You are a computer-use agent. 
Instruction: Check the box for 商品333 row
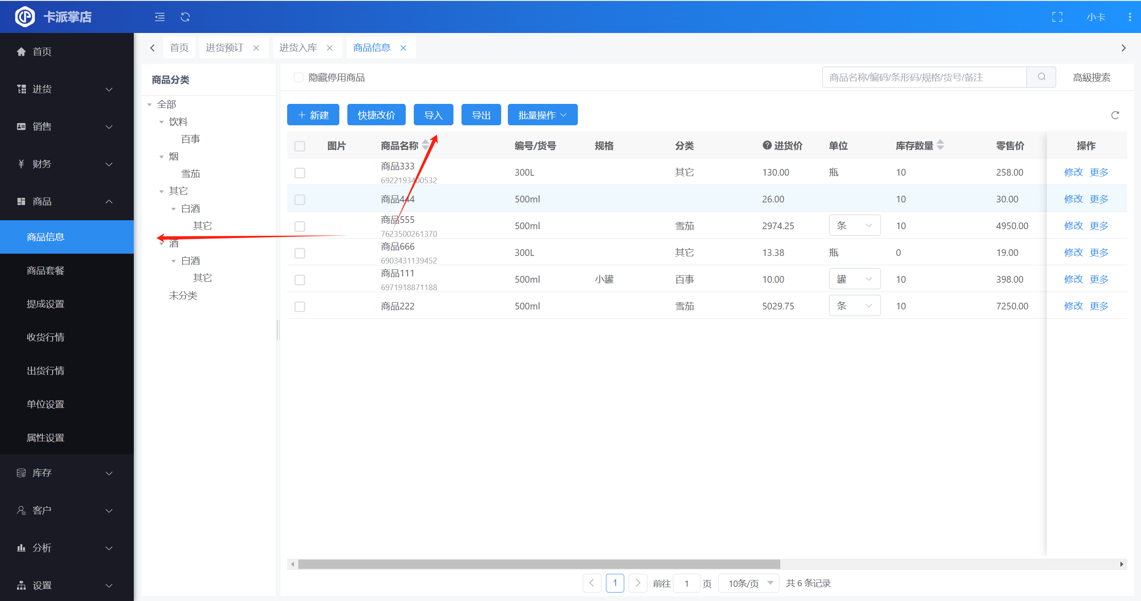pyautogui.click(x=300, y=173)
